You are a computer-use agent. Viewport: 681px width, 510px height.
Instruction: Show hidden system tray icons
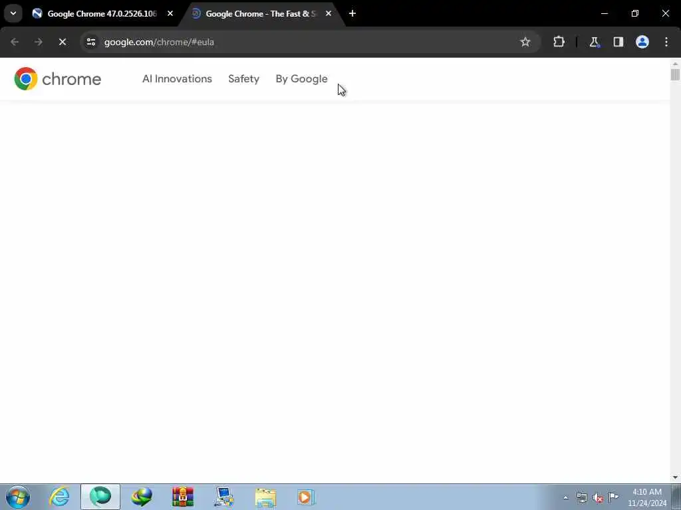coord(565,497)
